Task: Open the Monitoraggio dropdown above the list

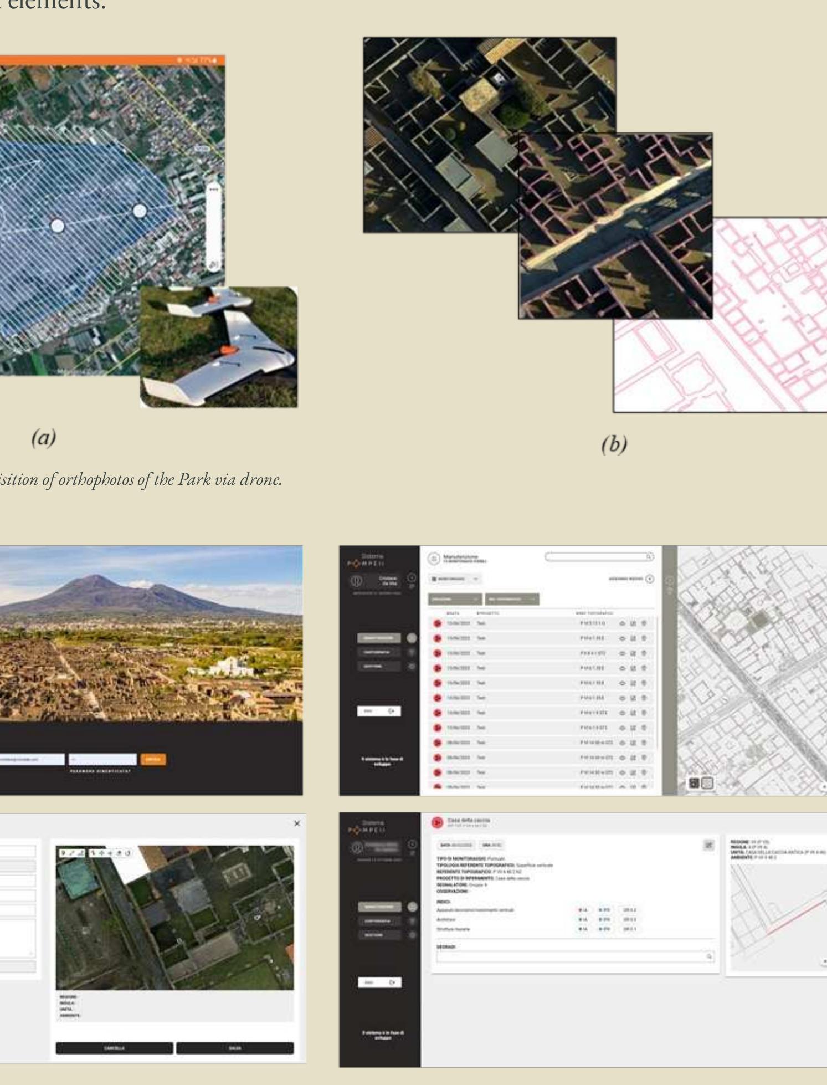Action: [455, 579]
